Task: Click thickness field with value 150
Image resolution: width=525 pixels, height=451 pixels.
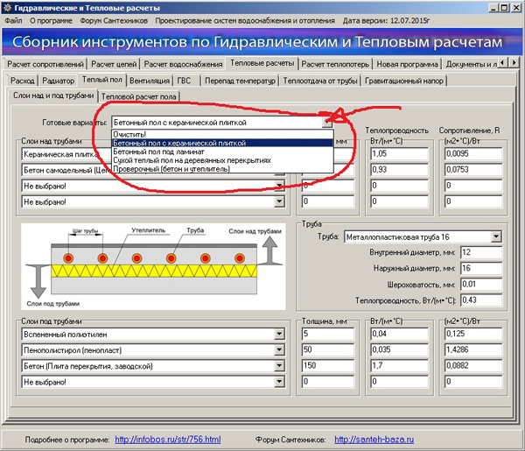Action: [328, 365]
